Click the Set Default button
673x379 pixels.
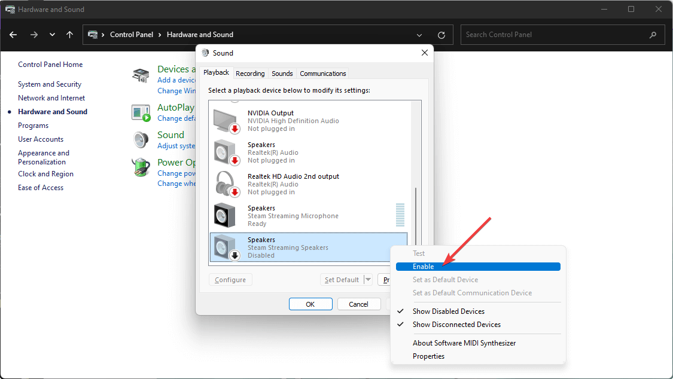(342, 280)
